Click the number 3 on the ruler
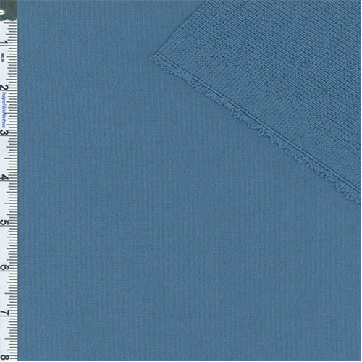 pyautogui.click(x=4, y=132)
